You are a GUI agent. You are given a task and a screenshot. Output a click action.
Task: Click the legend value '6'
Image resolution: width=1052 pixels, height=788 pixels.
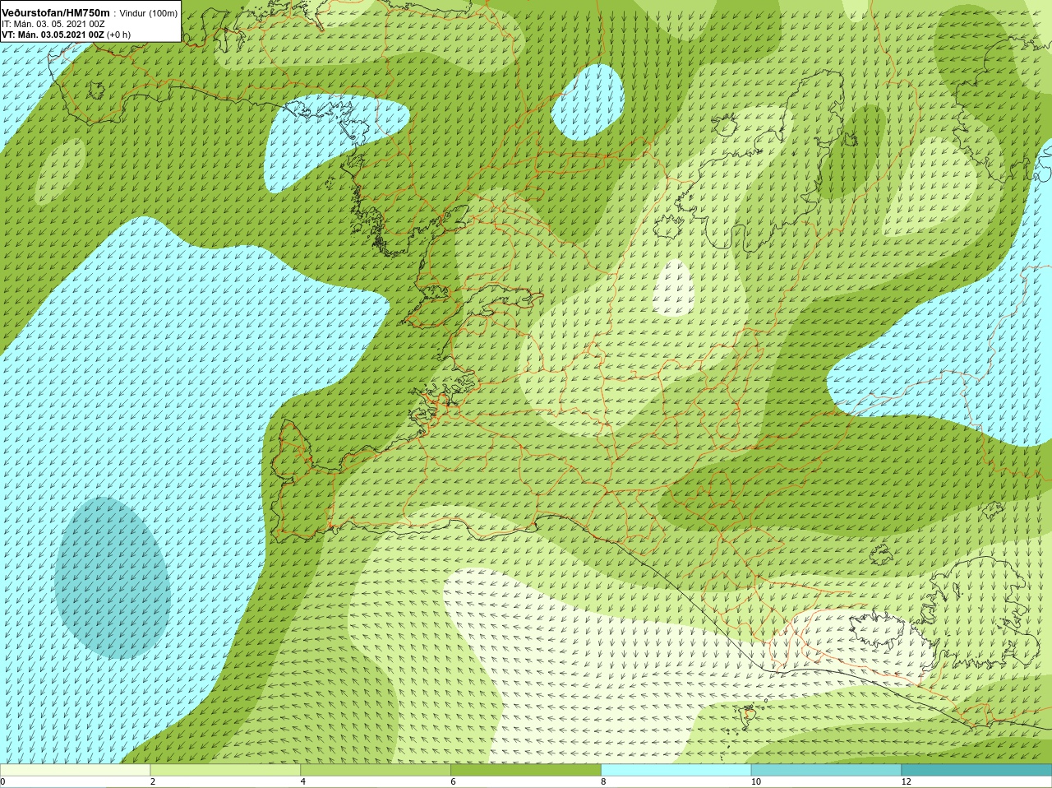(454, 781)
